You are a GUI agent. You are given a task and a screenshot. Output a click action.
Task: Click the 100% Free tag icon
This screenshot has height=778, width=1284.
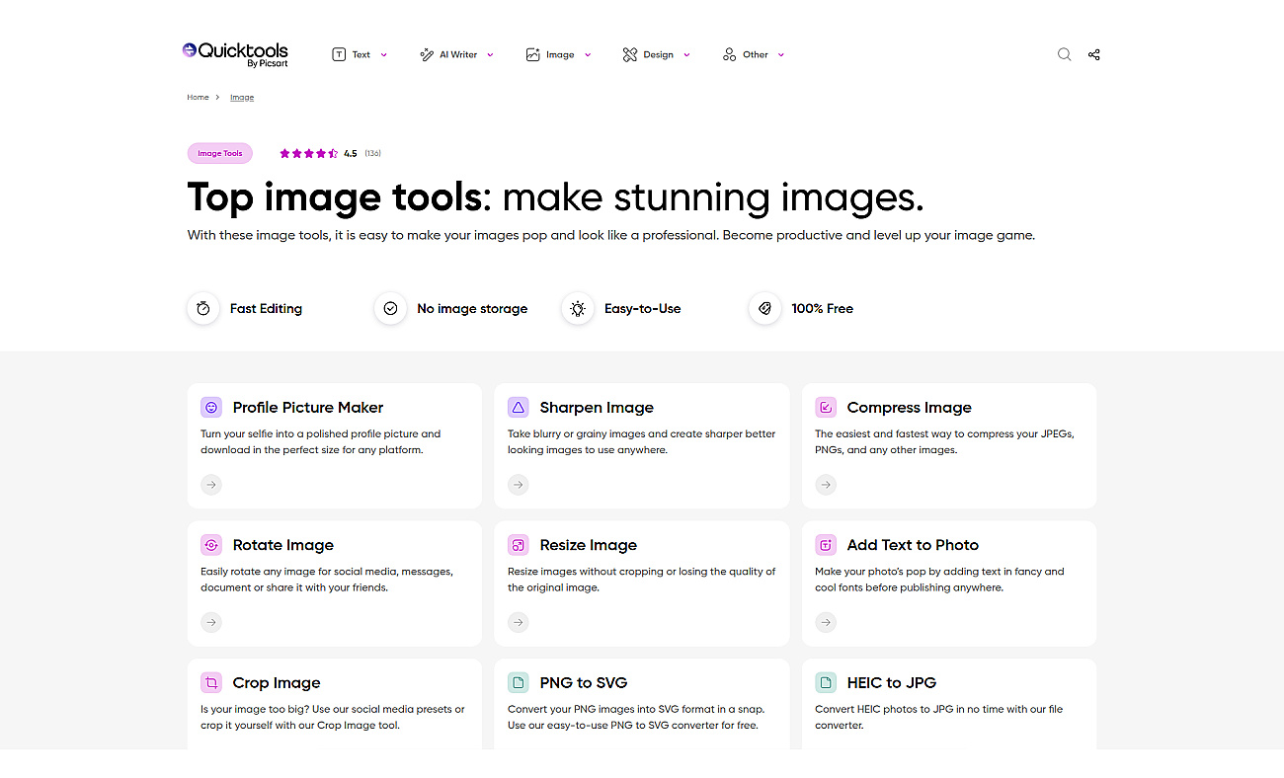(x=764, y=308)
